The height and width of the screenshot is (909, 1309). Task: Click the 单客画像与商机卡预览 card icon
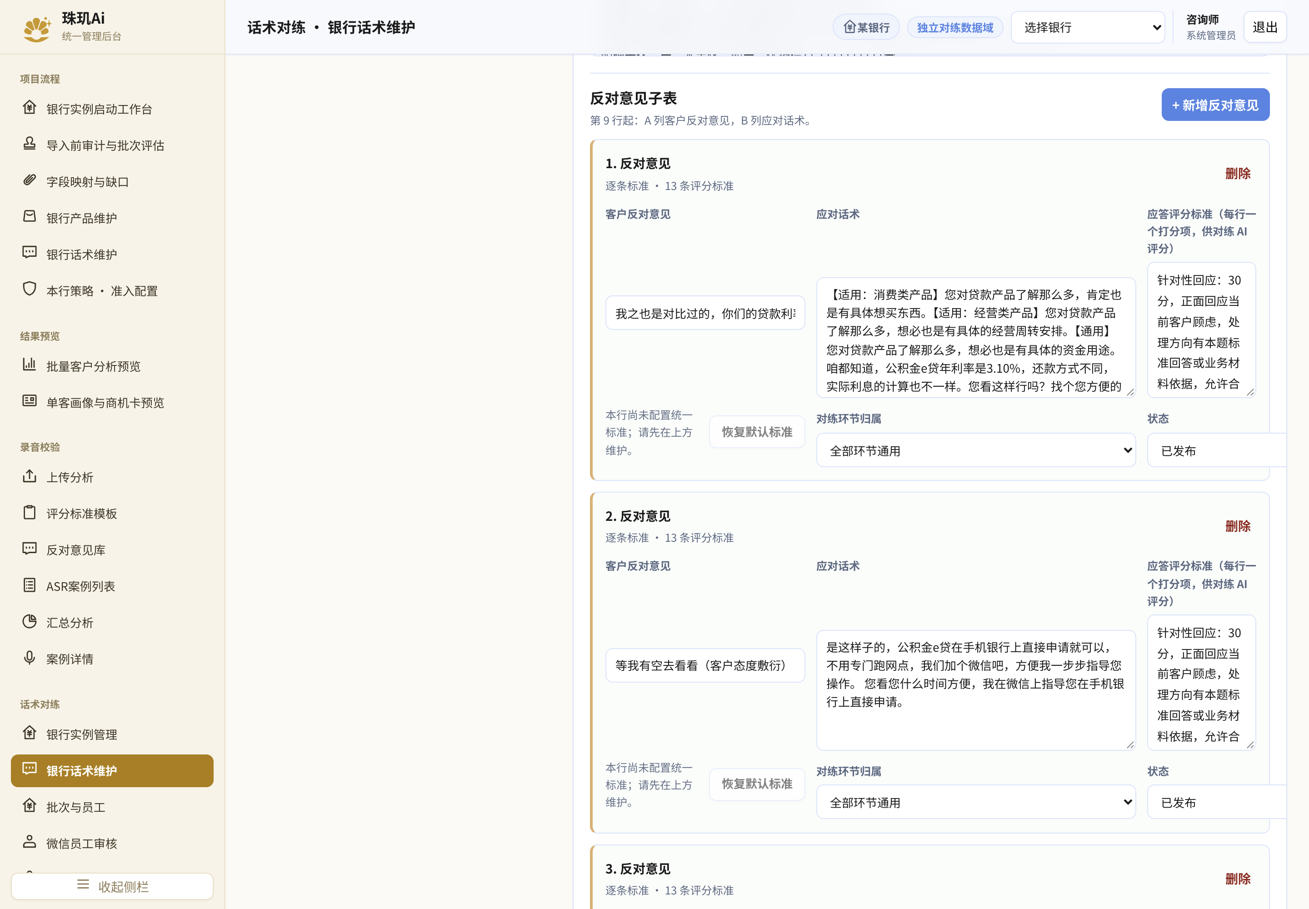30,401
